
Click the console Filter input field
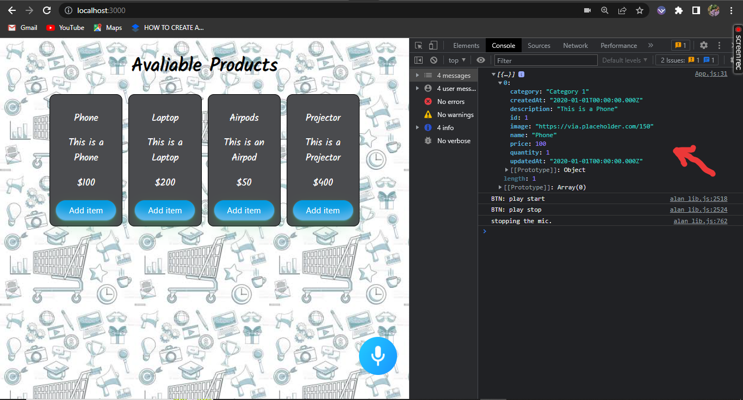click(x=546, y=60)
